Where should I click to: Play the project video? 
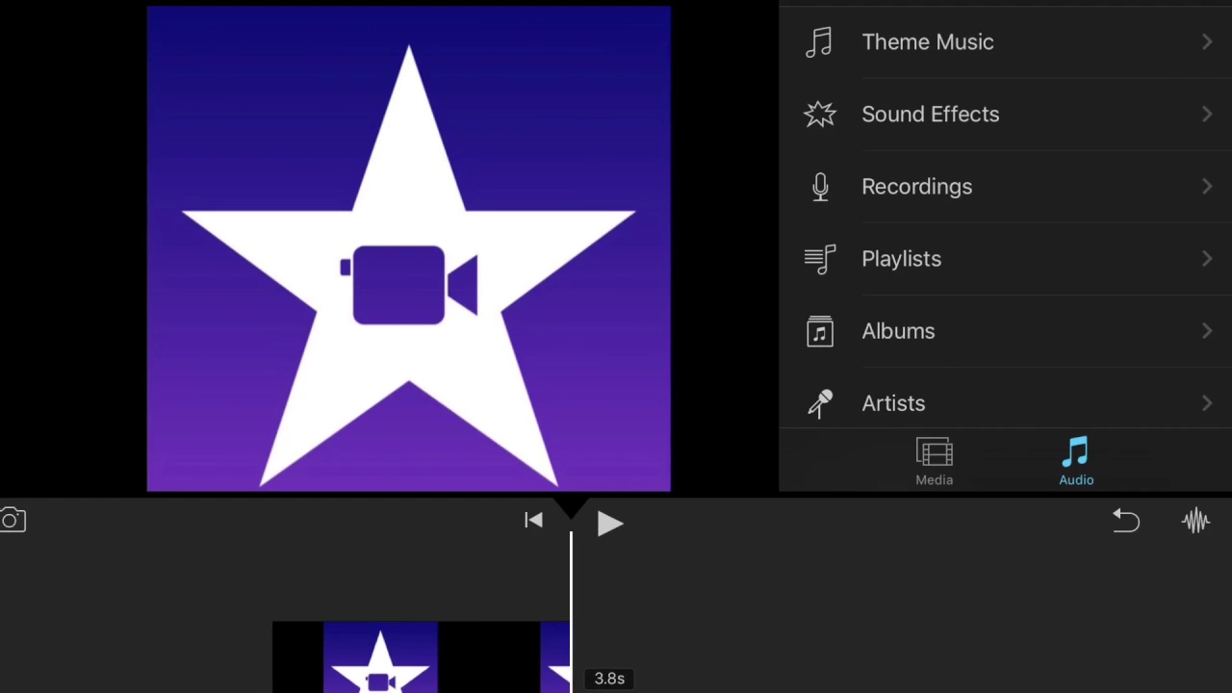(x=610, y=523)
